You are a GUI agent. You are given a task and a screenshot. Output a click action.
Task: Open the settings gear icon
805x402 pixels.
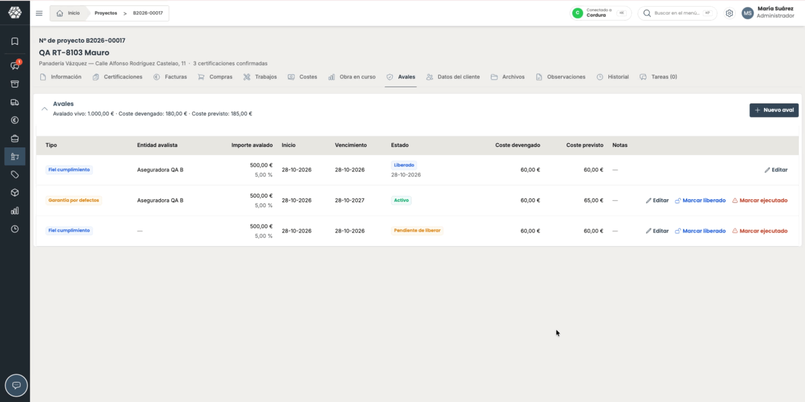[730, 13]
